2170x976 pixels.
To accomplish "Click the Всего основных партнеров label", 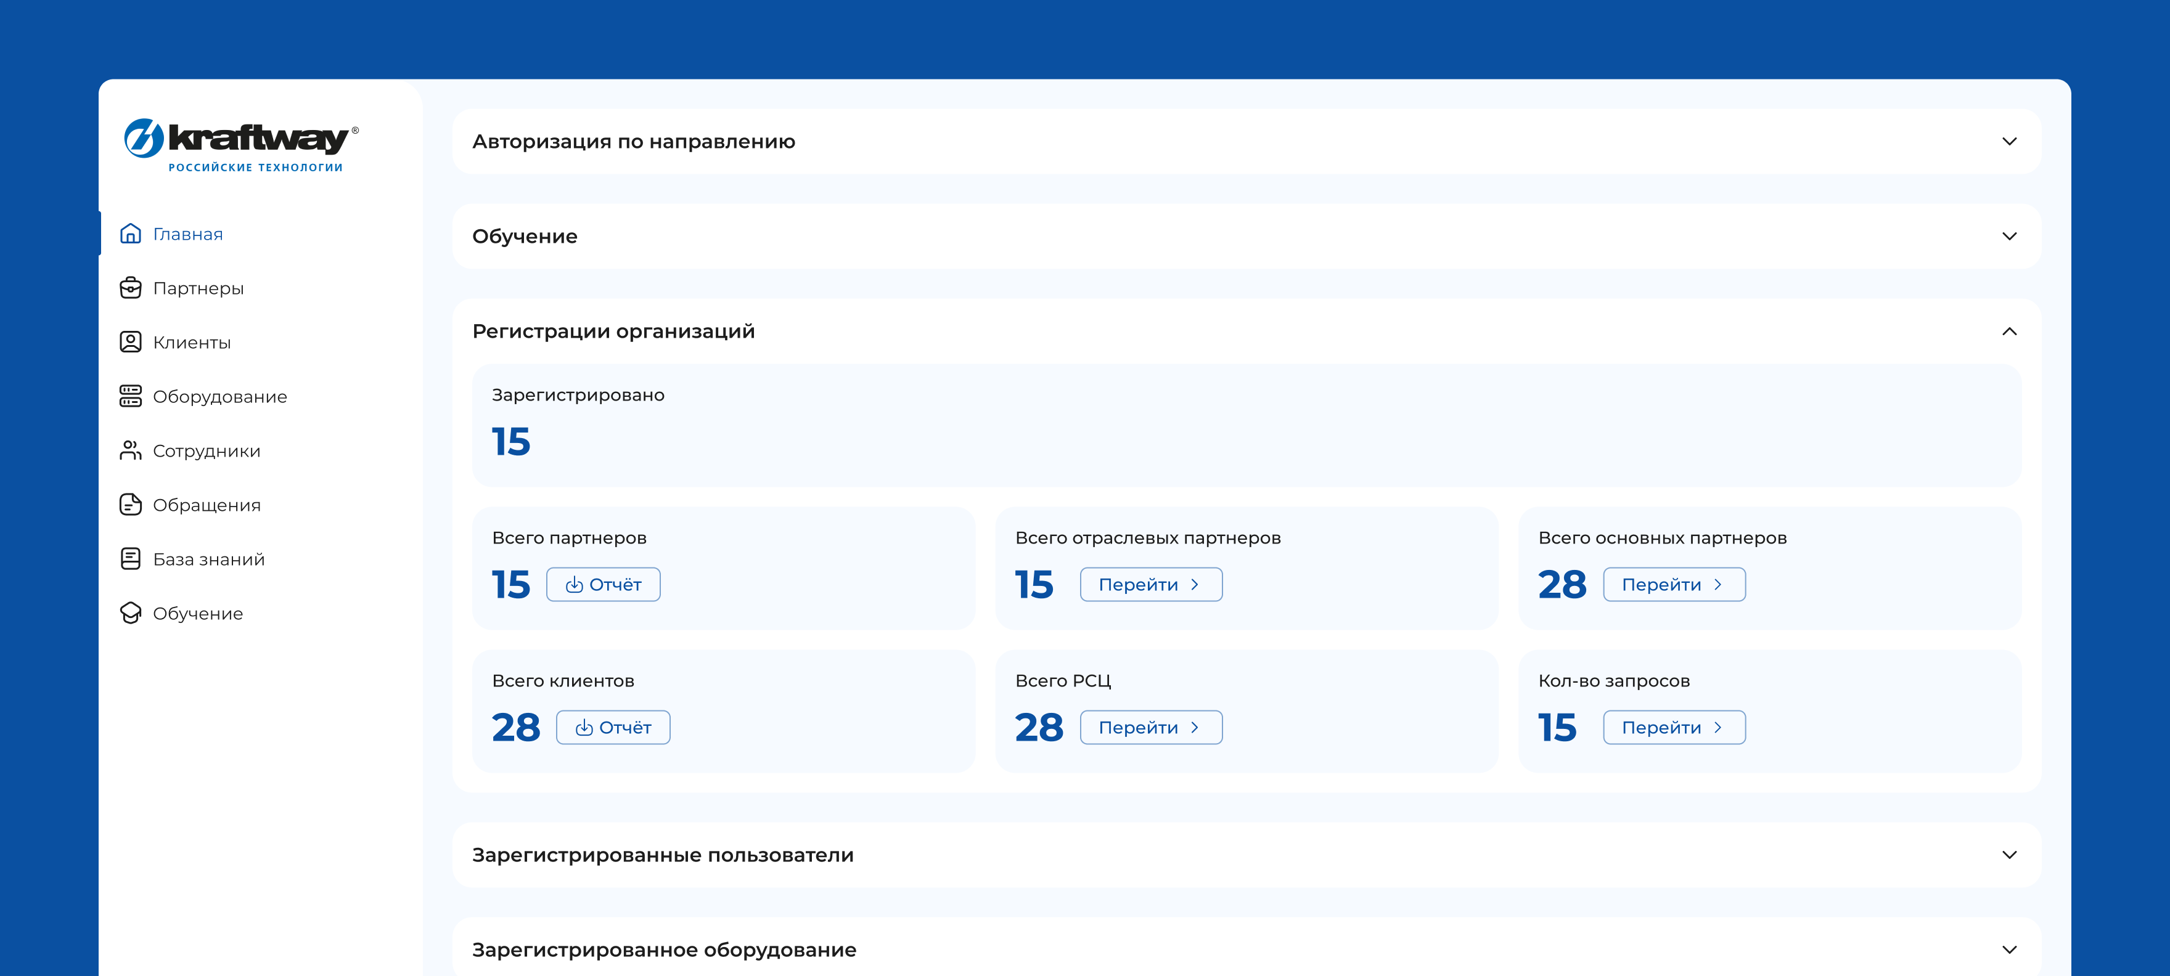I will tap(1662, 538).
